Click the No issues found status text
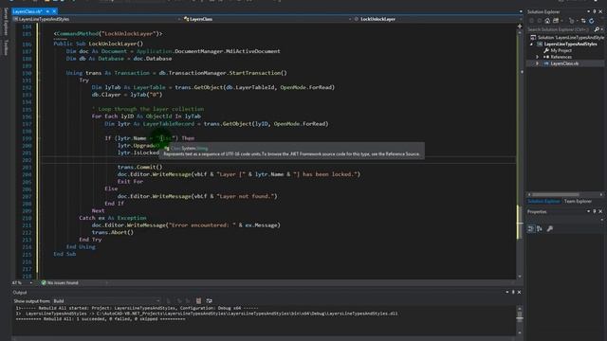The height and width of the screenshot is (341, 607). pos(63,283)
